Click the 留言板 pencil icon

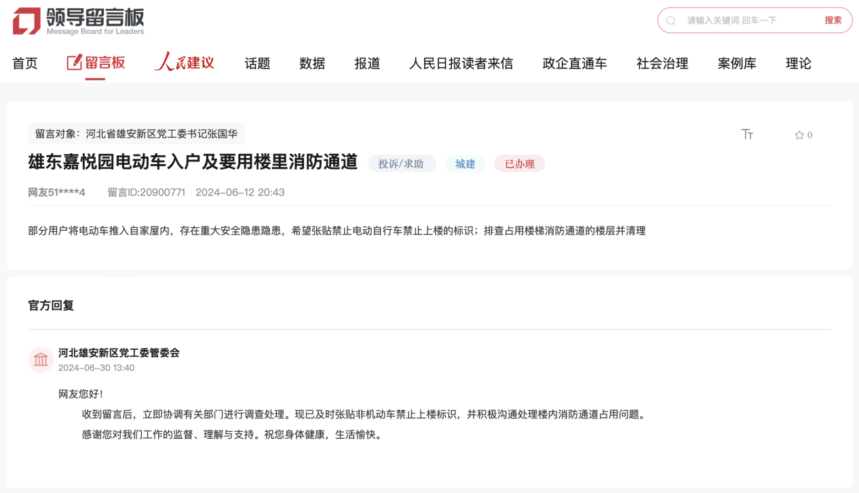tap(74, 63)
